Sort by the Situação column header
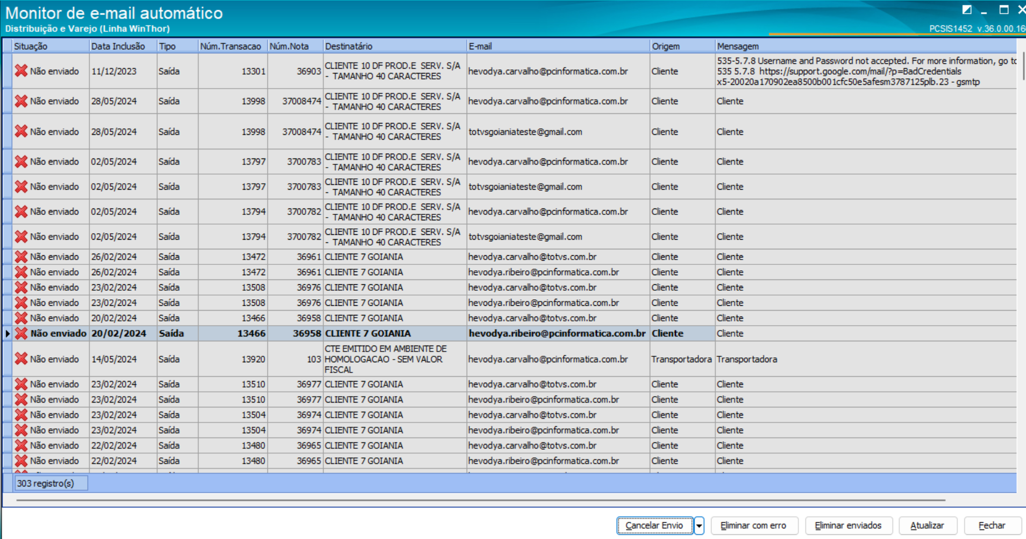1026x539 pixels. tap(51, 46)
